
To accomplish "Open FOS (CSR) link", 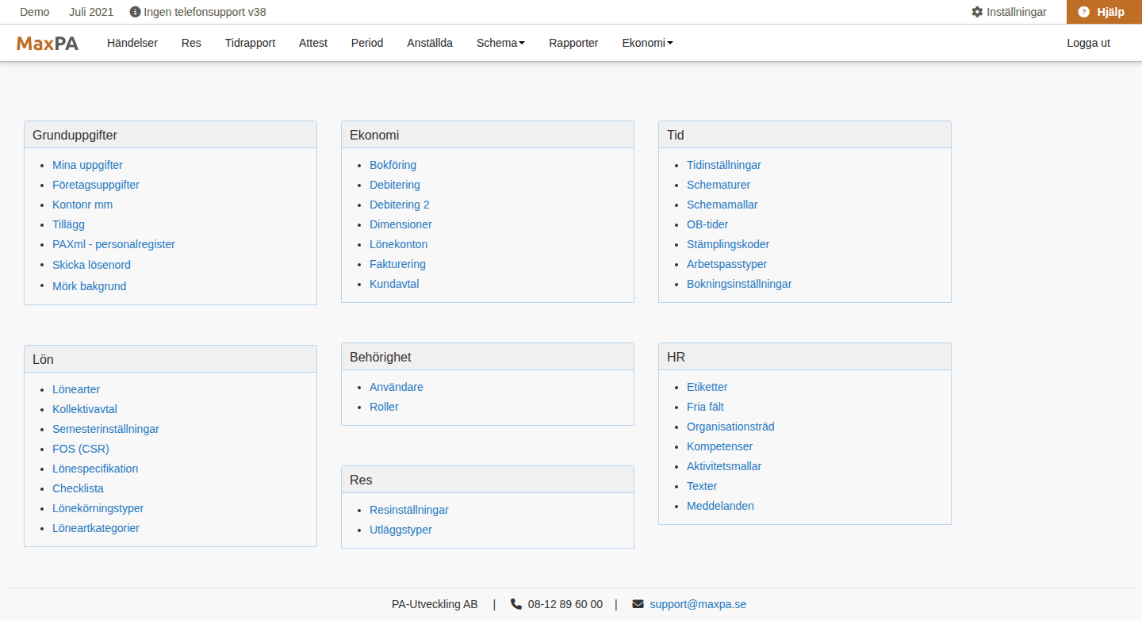I will click(x=81, y=449).
